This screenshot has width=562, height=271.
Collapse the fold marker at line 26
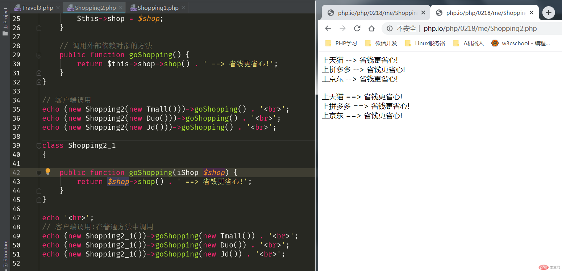click(x=39, y=28)
